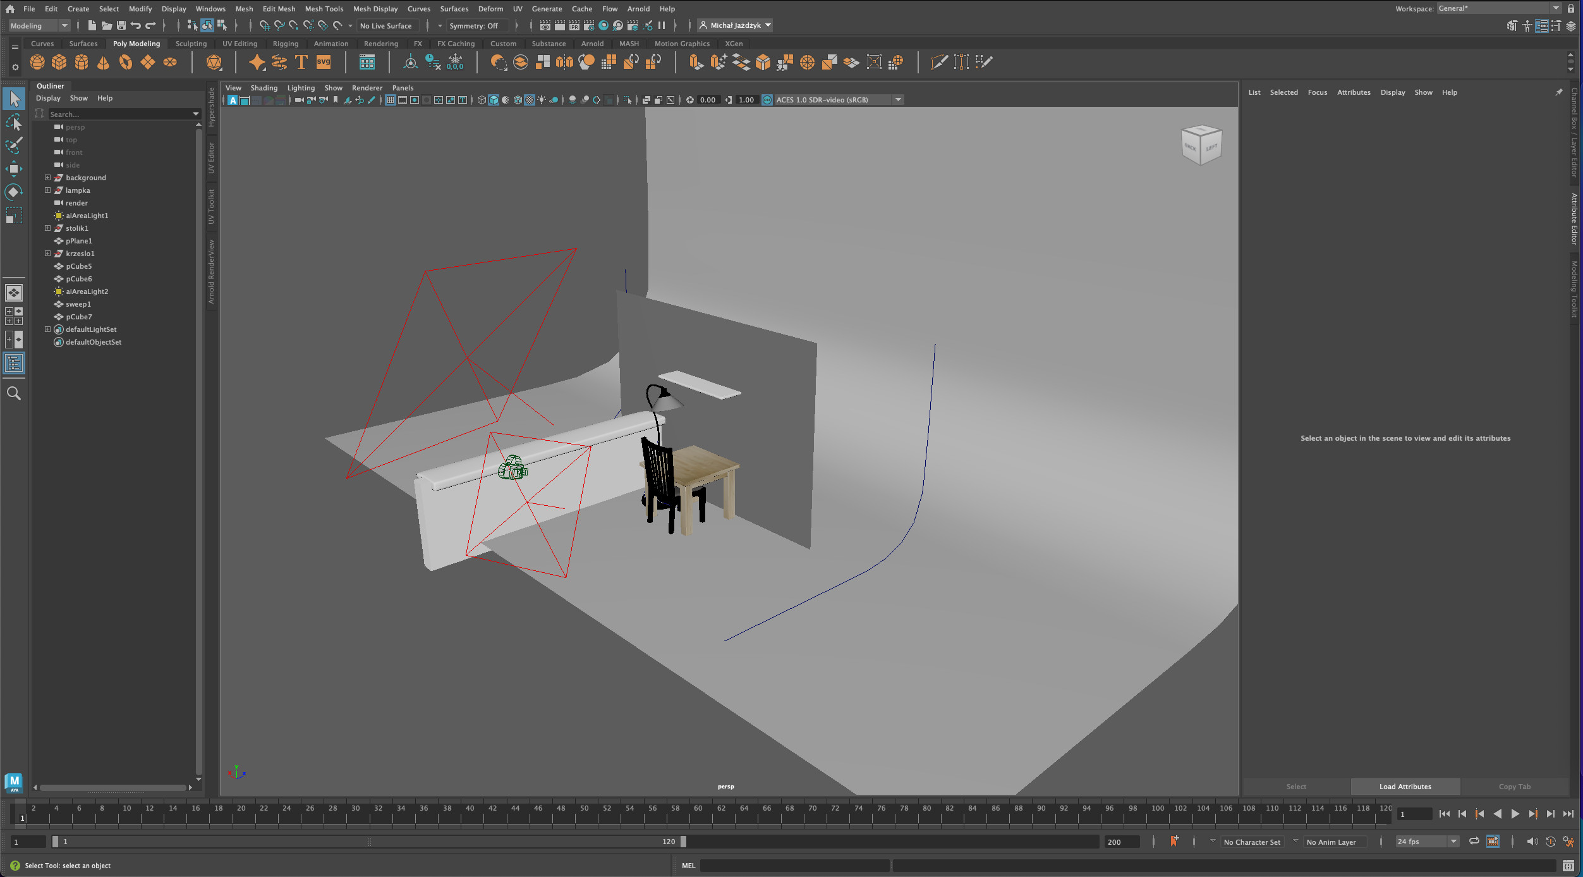The image size is (1583, 877).
Task: Select the polygon Type text tool
Action: tap(301, 62)
